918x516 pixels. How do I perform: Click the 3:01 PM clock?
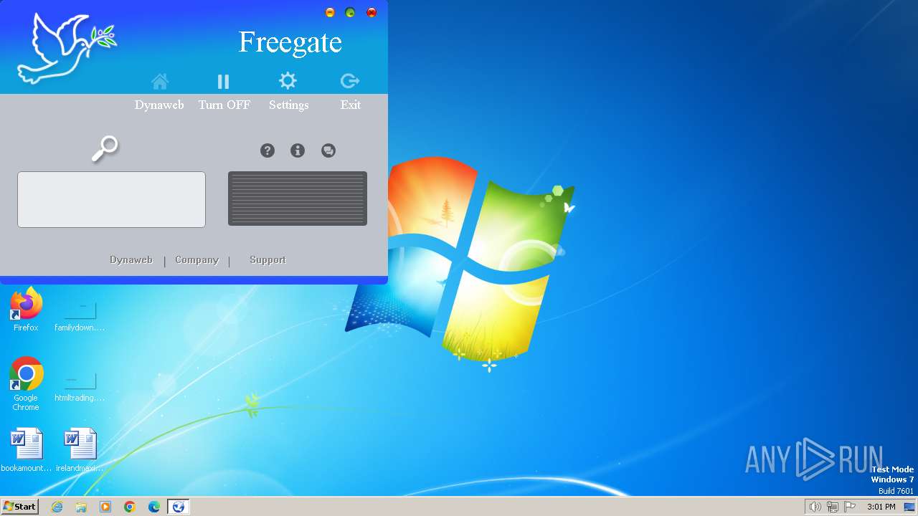[881, 507]
